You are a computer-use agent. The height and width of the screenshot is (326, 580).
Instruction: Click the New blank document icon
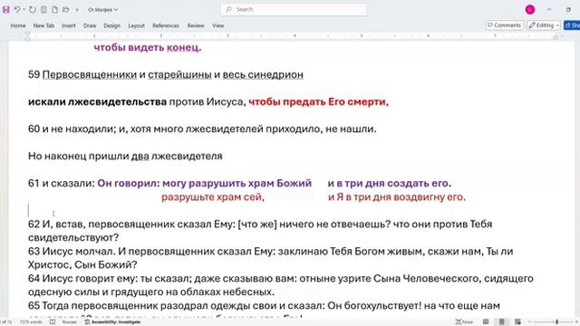[54, 10]
